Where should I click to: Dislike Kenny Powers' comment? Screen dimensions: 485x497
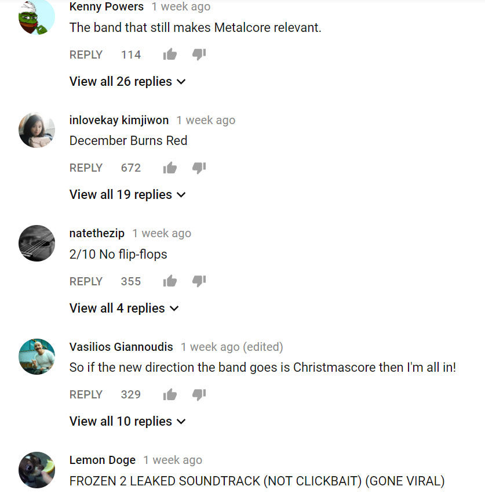(x=199, y=54)
